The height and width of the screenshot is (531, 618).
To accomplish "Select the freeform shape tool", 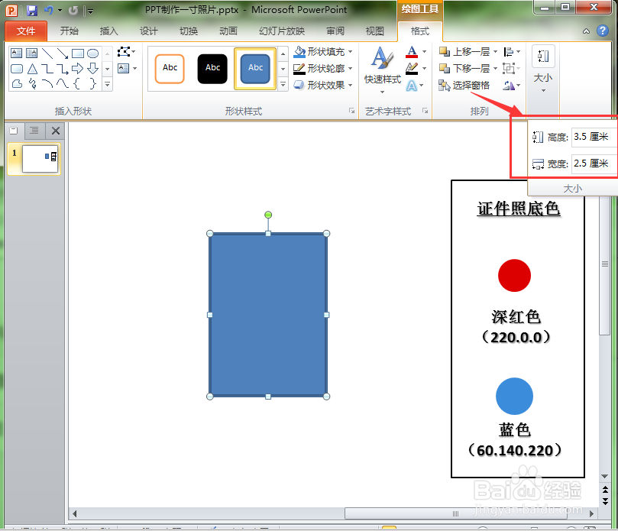I will 17,83.
